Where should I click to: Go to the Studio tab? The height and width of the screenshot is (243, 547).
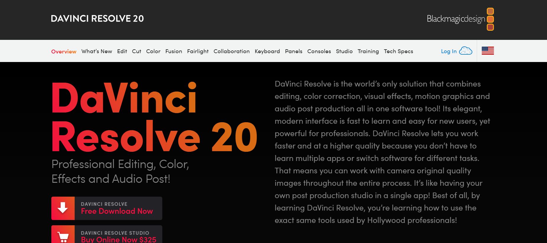click(344, 51)
